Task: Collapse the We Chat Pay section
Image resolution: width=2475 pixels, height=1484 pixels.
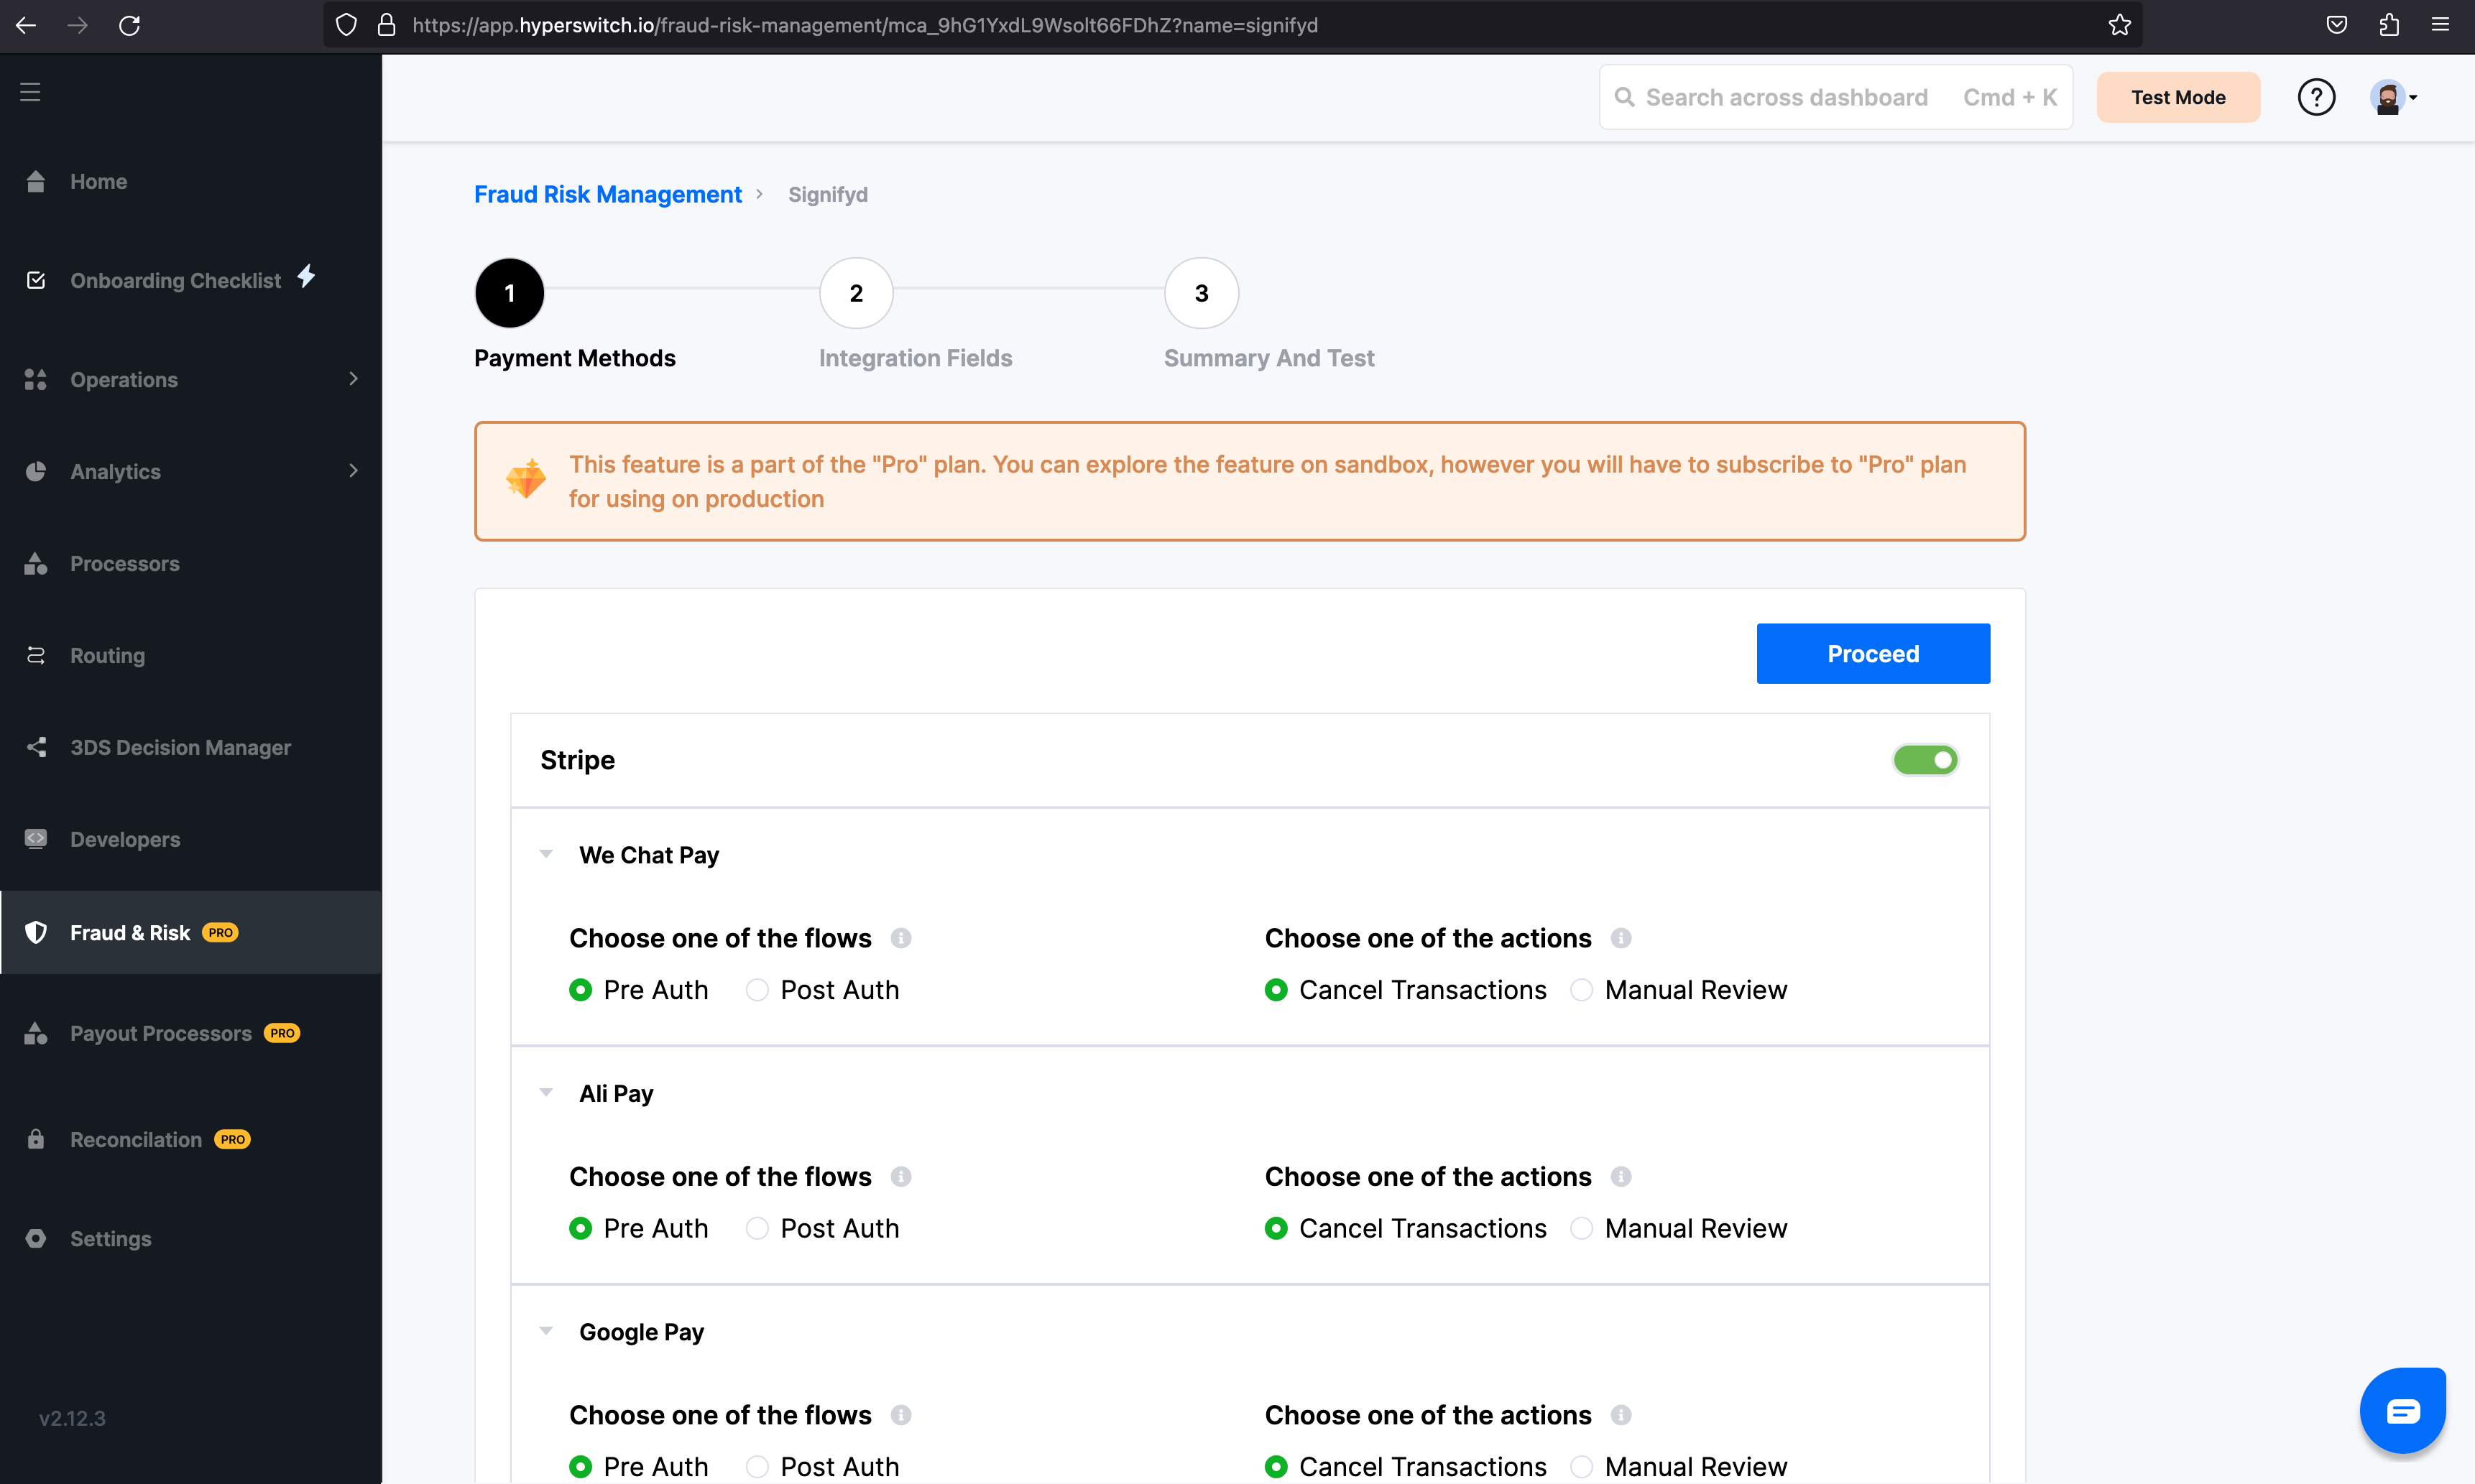Action: 546,854
